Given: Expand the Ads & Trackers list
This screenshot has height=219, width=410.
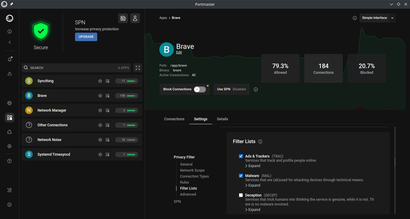Looking at the screenshot, I should pos(253,166).
